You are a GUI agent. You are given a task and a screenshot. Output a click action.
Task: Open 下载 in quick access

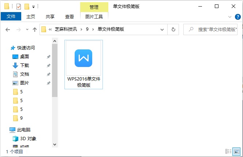tap(25, 66)
